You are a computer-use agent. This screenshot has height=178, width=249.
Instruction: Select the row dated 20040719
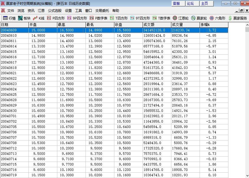click(114, 175)
